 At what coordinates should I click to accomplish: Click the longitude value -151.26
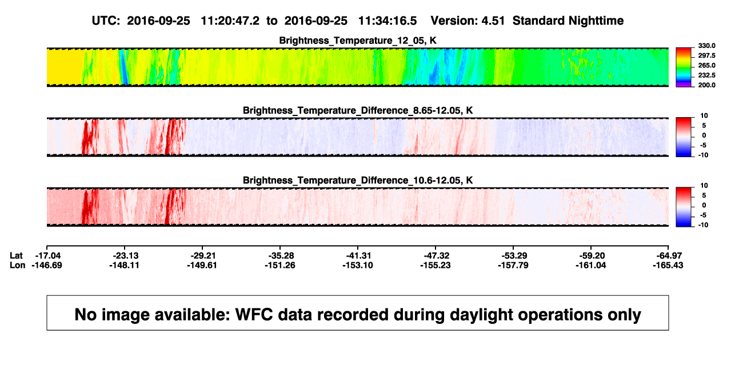[281, 265]
